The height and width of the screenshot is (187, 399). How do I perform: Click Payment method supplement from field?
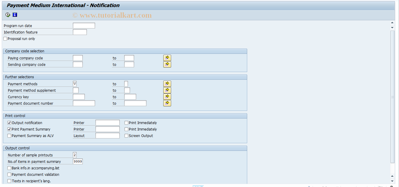coord(76,90)
